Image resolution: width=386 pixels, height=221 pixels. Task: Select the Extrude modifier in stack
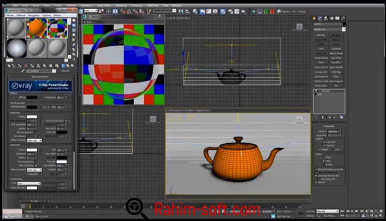[325, 91]
